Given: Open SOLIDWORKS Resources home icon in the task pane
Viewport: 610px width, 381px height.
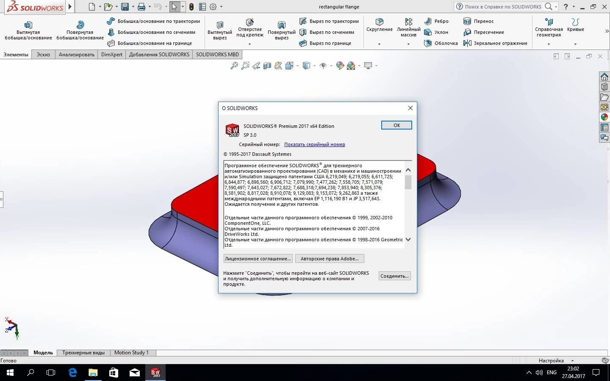Looking at the screenshot, I should 604,77.
